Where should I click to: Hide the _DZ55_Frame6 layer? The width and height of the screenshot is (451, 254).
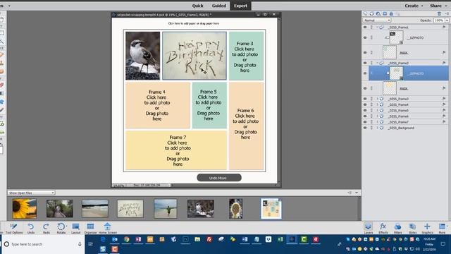[365, 116]
